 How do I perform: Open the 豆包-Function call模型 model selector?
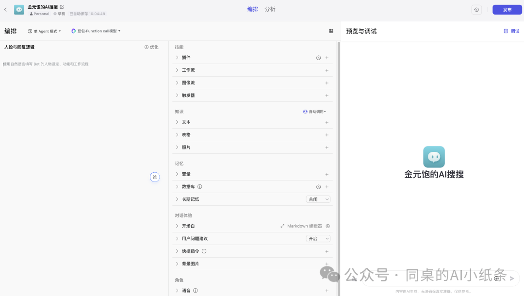pos(95,31)
